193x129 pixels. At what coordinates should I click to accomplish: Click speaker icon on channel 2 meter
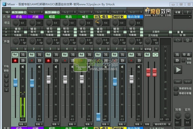pyautogui.click(x=39, y=67)
